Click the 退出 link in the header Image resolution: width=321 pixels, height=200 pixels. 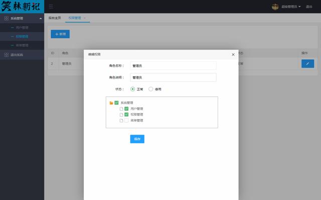(x=309, y=7)
